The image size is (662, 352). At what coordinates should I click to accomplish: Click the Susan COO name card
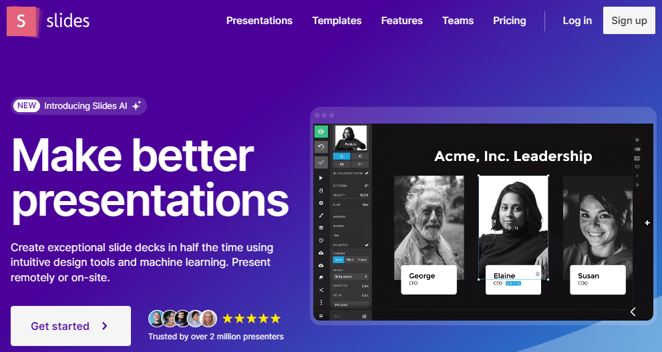click(x=598, y=280)
